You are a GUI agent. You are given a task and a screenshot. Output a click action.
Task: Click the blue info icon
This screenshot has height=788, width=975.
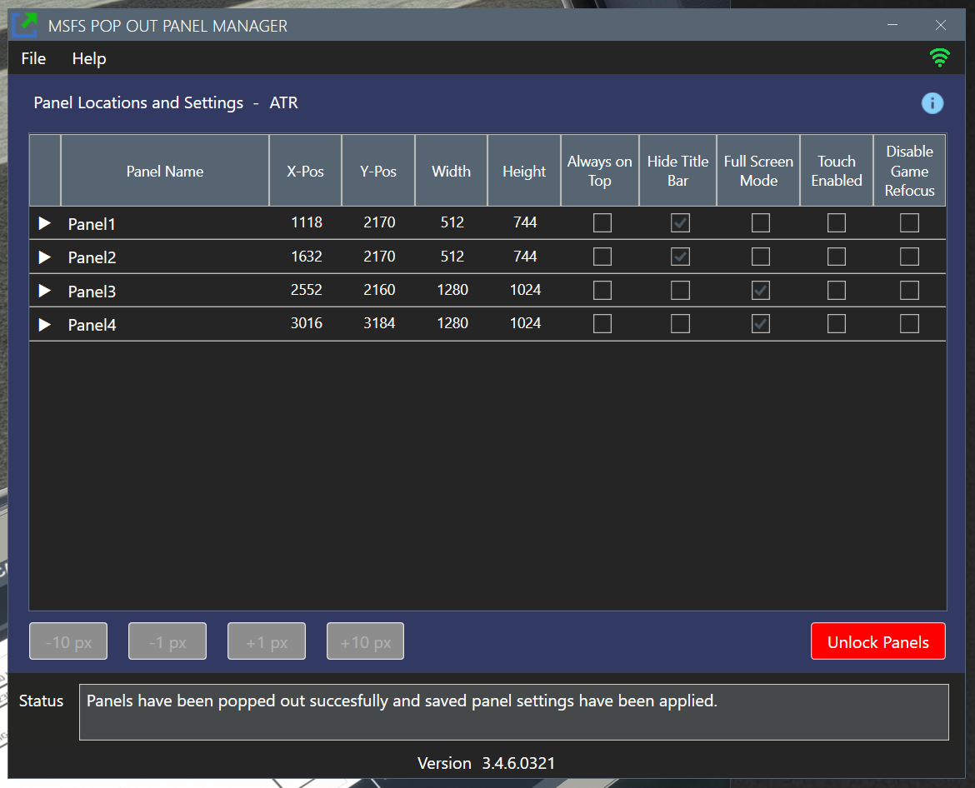[932, 103]
